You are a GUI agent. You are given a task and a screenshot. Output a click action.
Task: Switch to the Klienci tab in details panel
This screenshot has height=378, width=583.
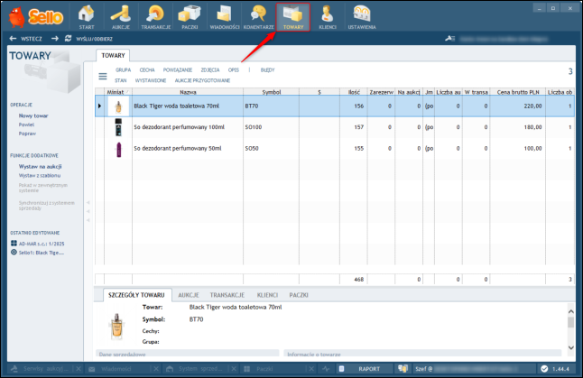point(266,295)
